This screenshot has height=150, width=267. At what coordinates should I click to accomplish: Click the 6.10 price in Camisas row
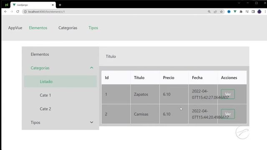[x=166, y=114]
